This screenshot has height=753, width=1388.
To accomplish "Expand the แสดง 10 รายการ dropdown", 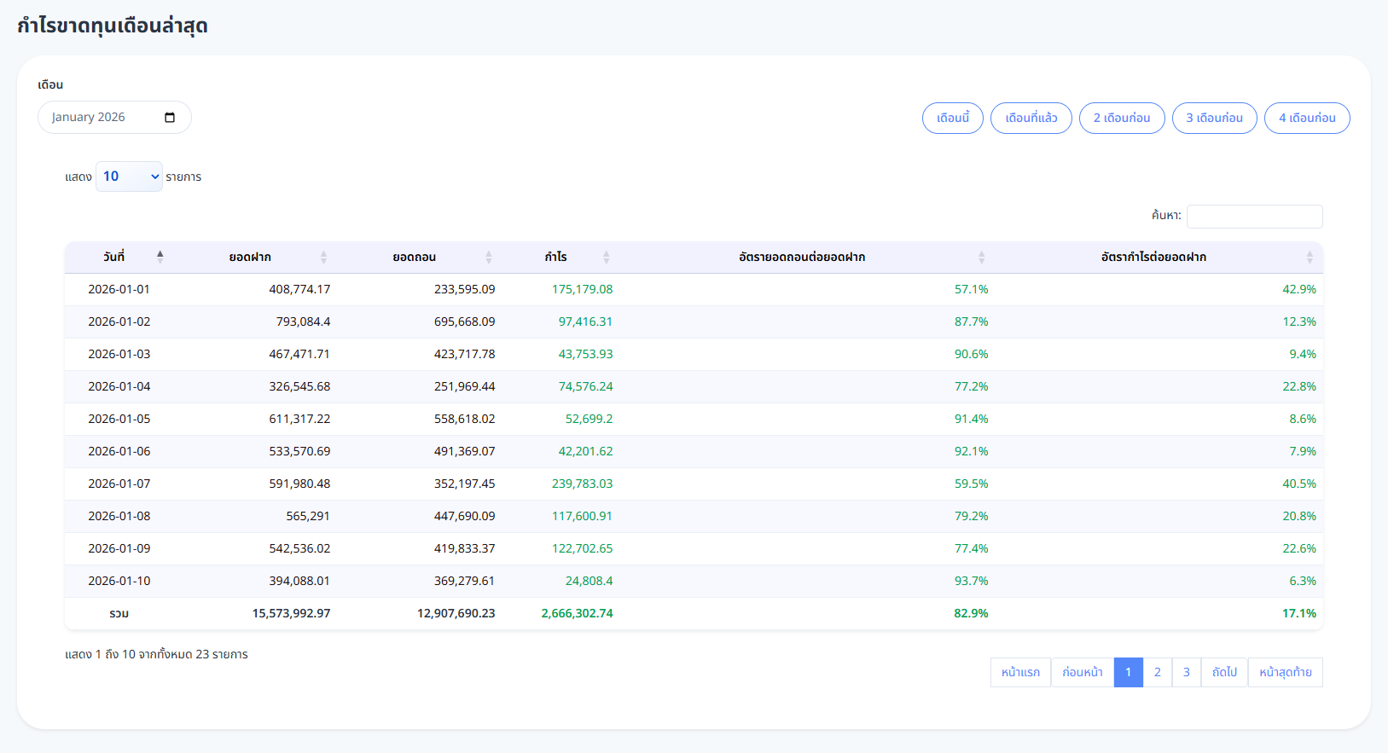I will coord(129,177).
